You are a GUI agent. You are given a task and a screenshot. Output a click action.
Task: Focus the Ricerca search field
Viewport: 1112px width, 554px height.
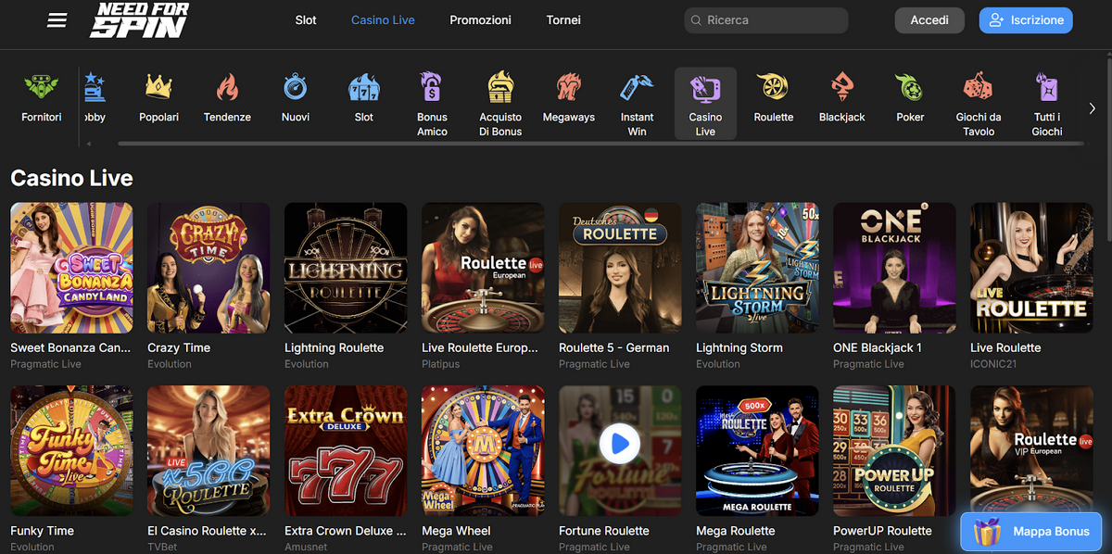point(766,20)
